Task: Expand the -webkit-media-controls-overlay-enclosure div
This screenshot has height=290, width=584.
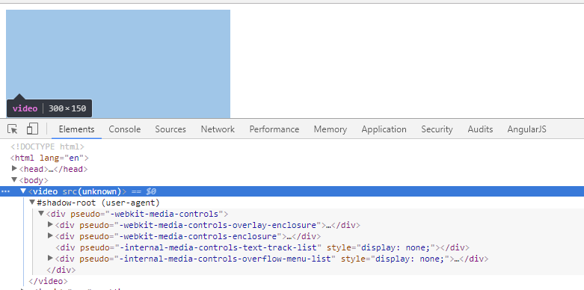Action: tap(50, 224)
